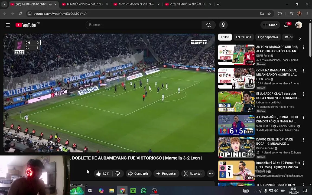Click the address bar URL
Viewport: 312px width, 195px height.
pos(60,14)
